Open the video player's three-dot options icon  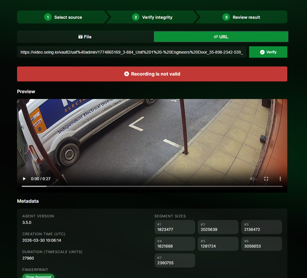(x=280, y=178)
